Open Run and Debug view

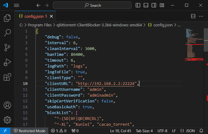pyautogui.click(x=7, y=62)
